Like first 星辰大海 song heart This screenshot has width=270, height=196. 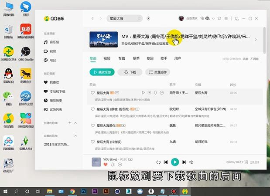pos(92,93)
